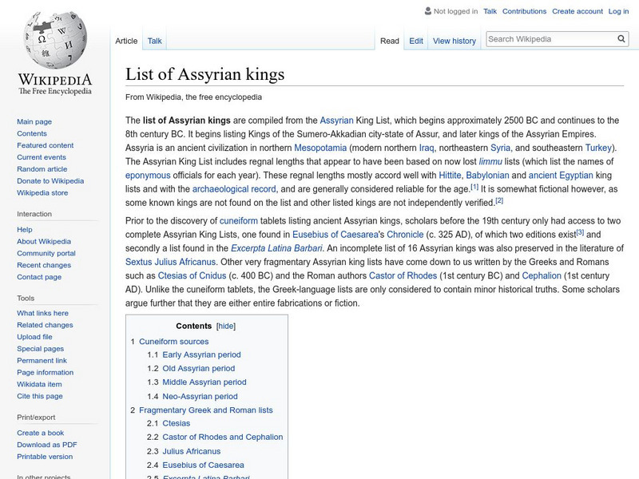This screenshot has width=639, height=479.
Task: Click the Not logged in user icon
Action: (x=428, y=11)
